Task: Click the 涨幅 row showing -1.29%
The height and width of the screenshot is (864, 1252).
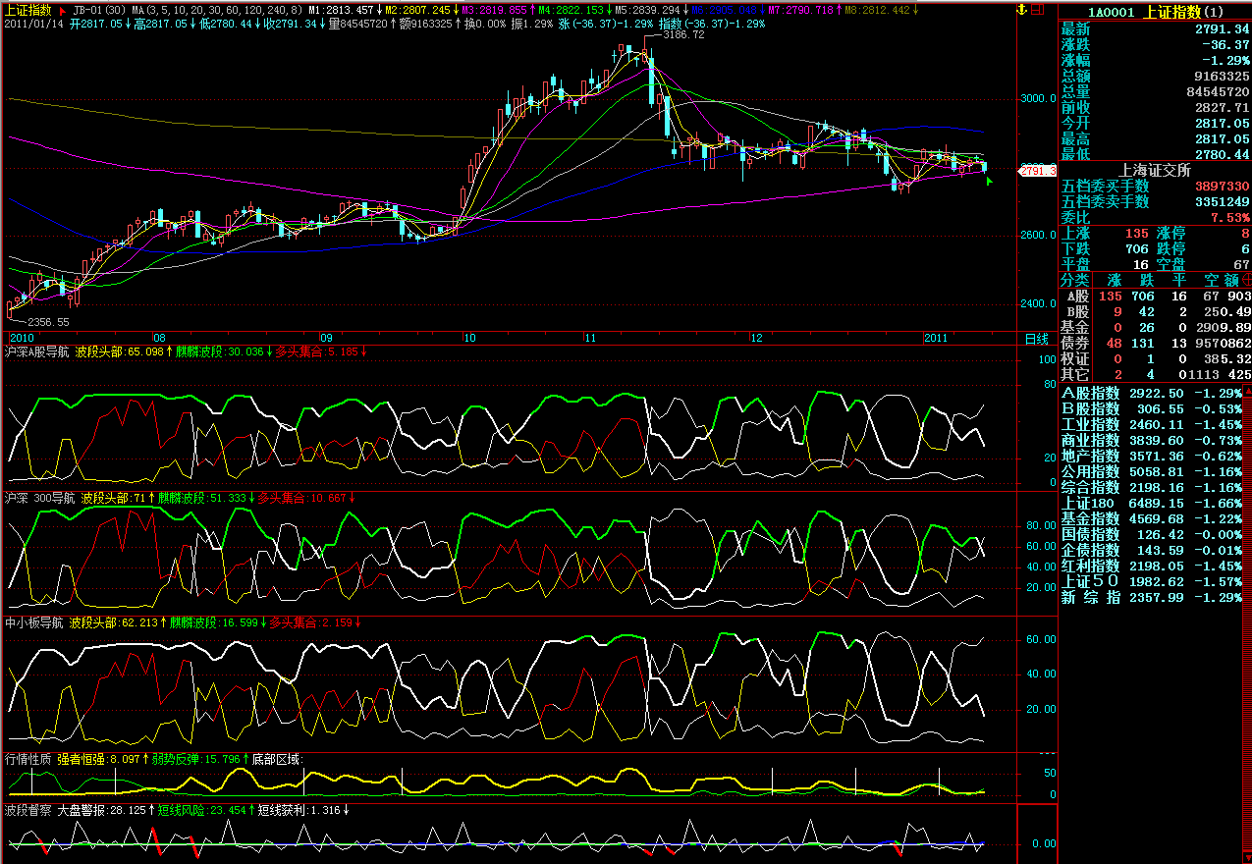Action: tap(1155, 61)
